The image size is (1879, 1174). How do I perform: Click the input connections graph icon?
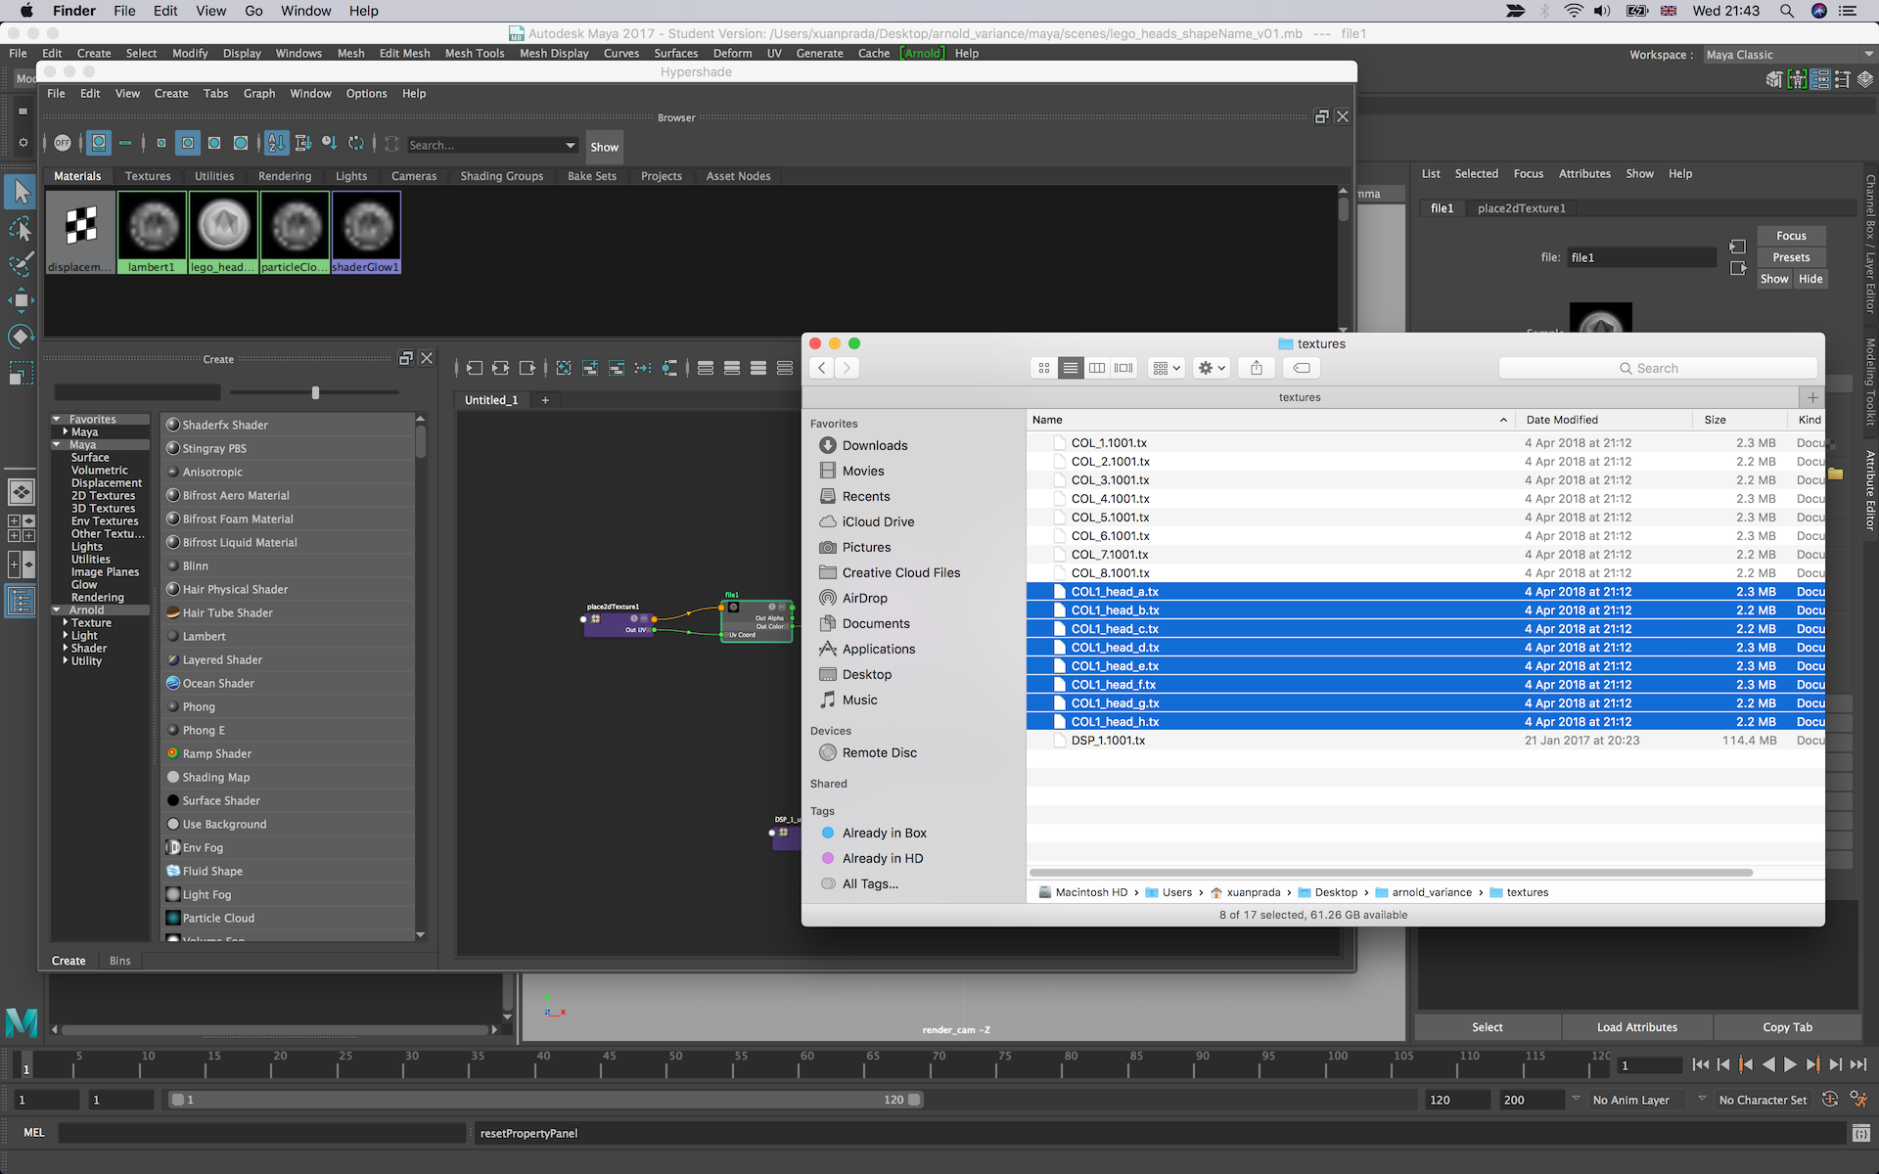(475, 368)
